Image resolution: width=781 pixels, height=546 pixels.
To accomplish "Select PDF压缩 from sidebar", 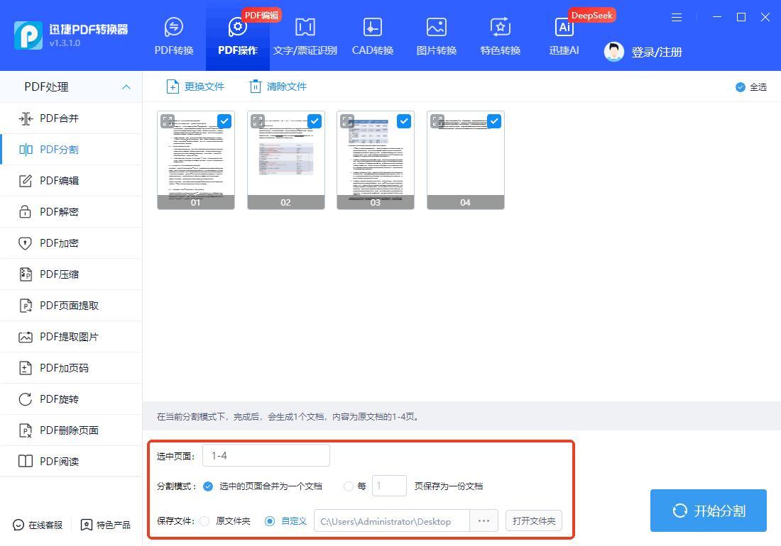I will (59, 274).
